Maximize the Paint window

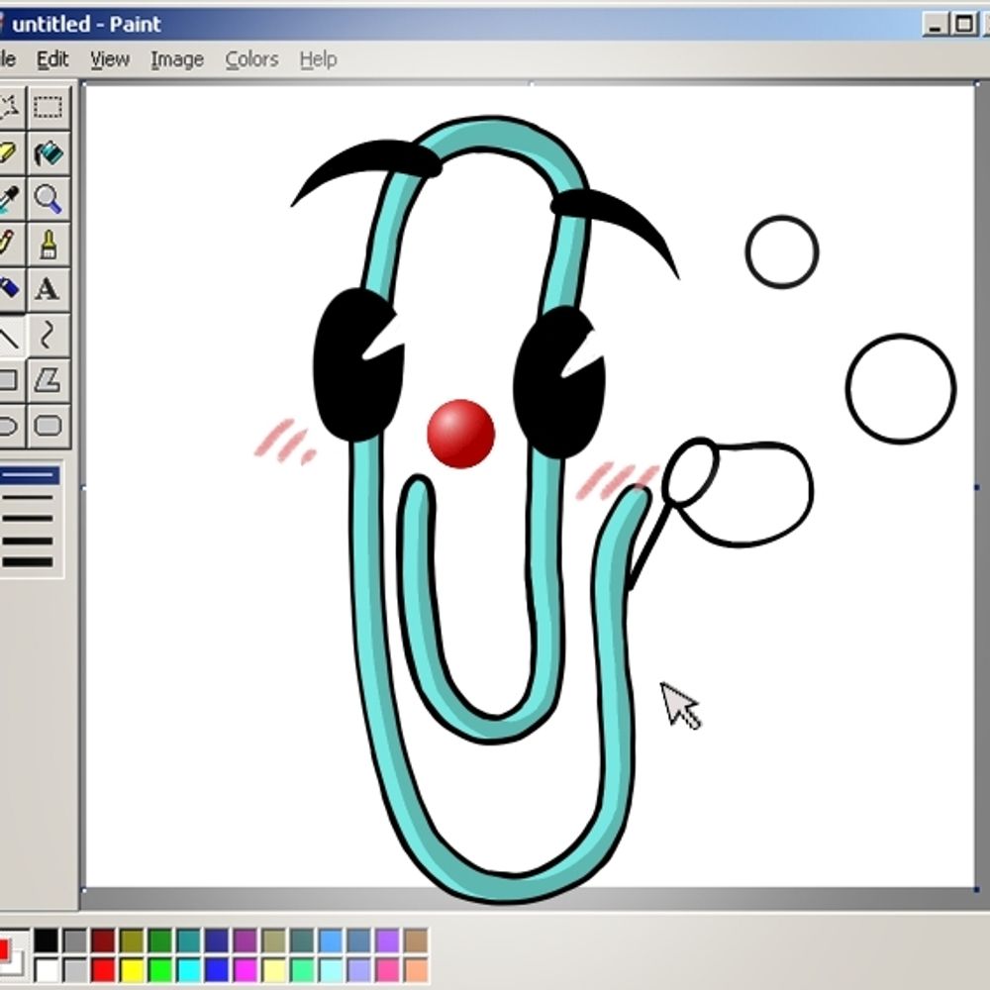[x=964, y=25]
